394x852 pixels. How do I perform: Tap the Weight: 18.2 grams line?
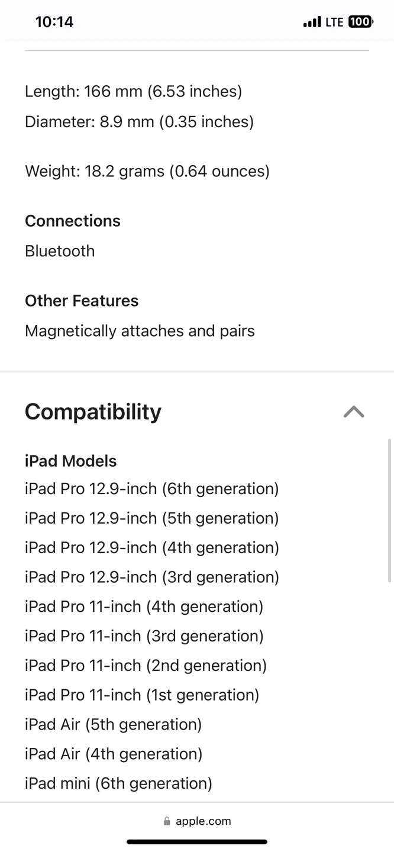pos(147,172)
